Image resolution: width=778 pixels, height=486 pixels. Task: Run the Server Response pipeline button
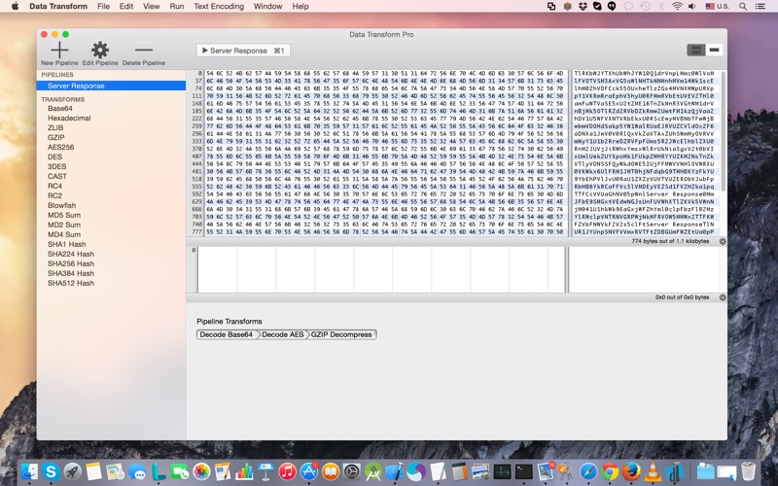click(243, 51)
